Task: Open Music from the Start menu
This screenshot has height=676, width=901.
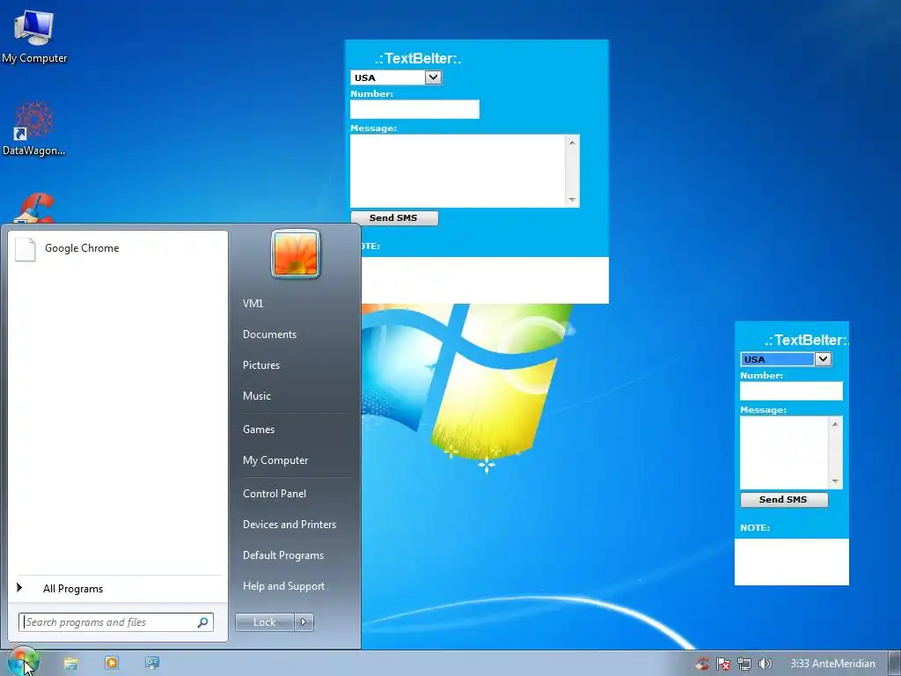Action: click(256, 396)
